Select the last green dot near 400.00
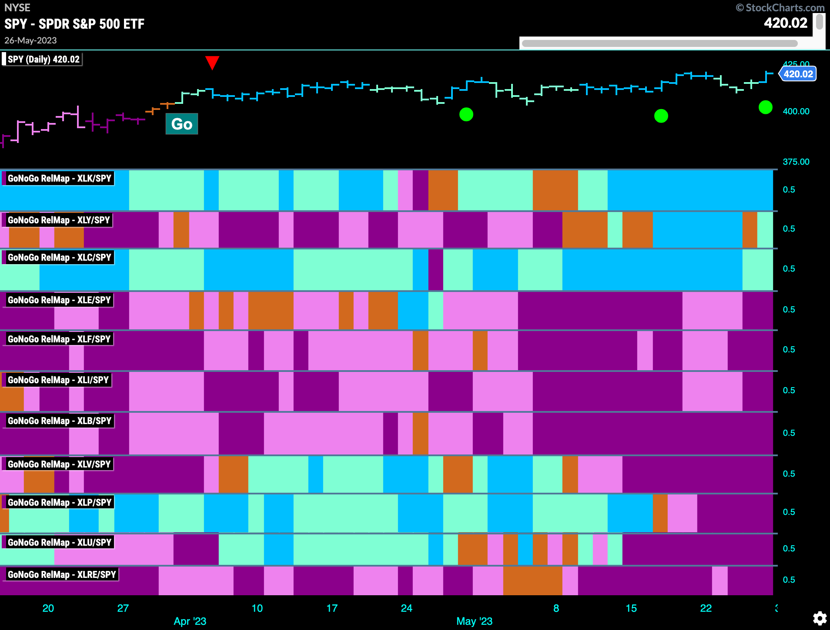 pyautogui.click(x=766, y=107)
